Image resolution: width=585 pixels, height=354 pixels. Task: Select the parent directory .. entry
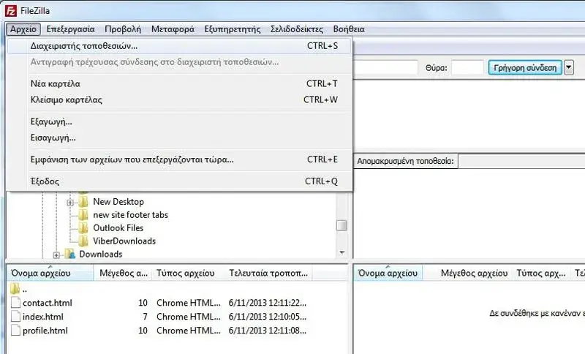point(25,289)
